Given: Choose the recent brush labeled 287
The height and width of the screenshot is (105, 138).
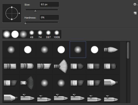Looking at the screenshot, I should pyautogui.click(x=48, y=34).
